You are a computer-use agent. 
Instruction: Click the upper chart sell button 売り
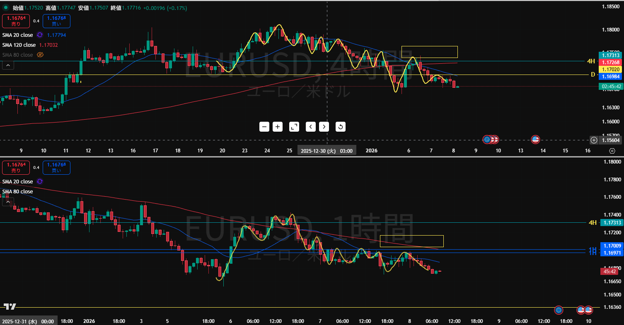point(16,21)
